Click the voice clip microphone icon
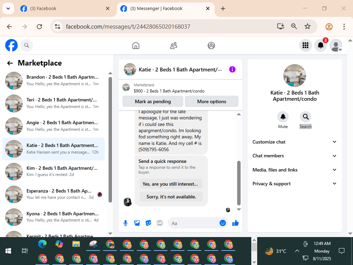353x265 pixels. [x=125, y=223]
